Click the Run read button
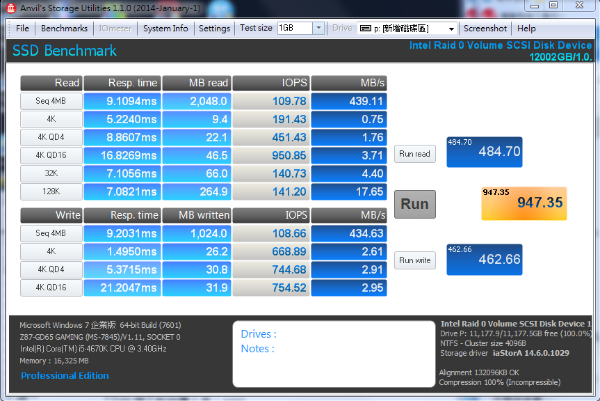 415,154
